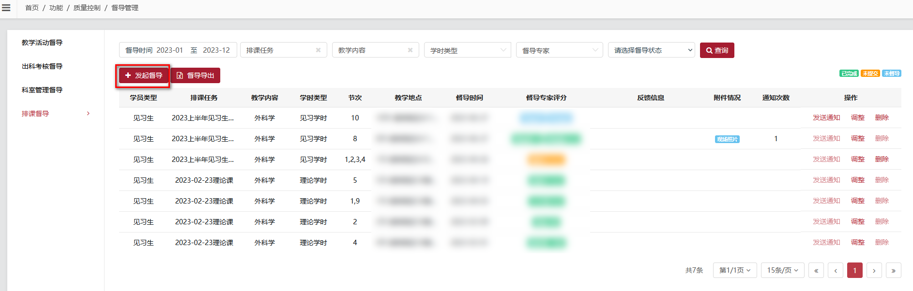Select page number 1 button
The width and height of the screenshot is (913, 291).
click(x=855, y=271)
